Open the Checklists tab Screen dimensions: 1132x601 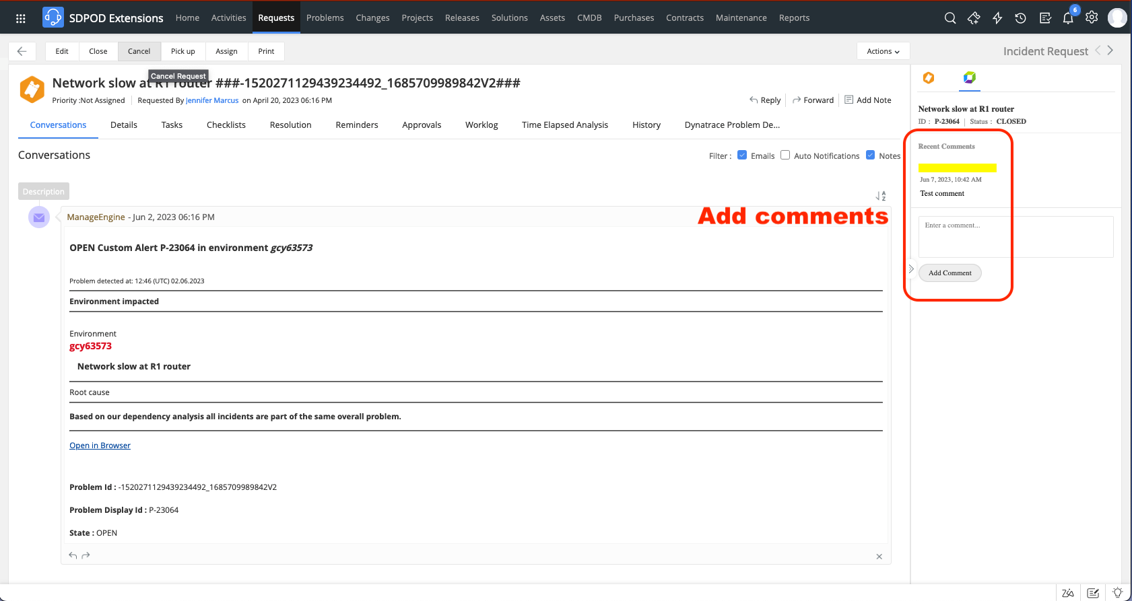pyautogui.click(x=226, y=125)
